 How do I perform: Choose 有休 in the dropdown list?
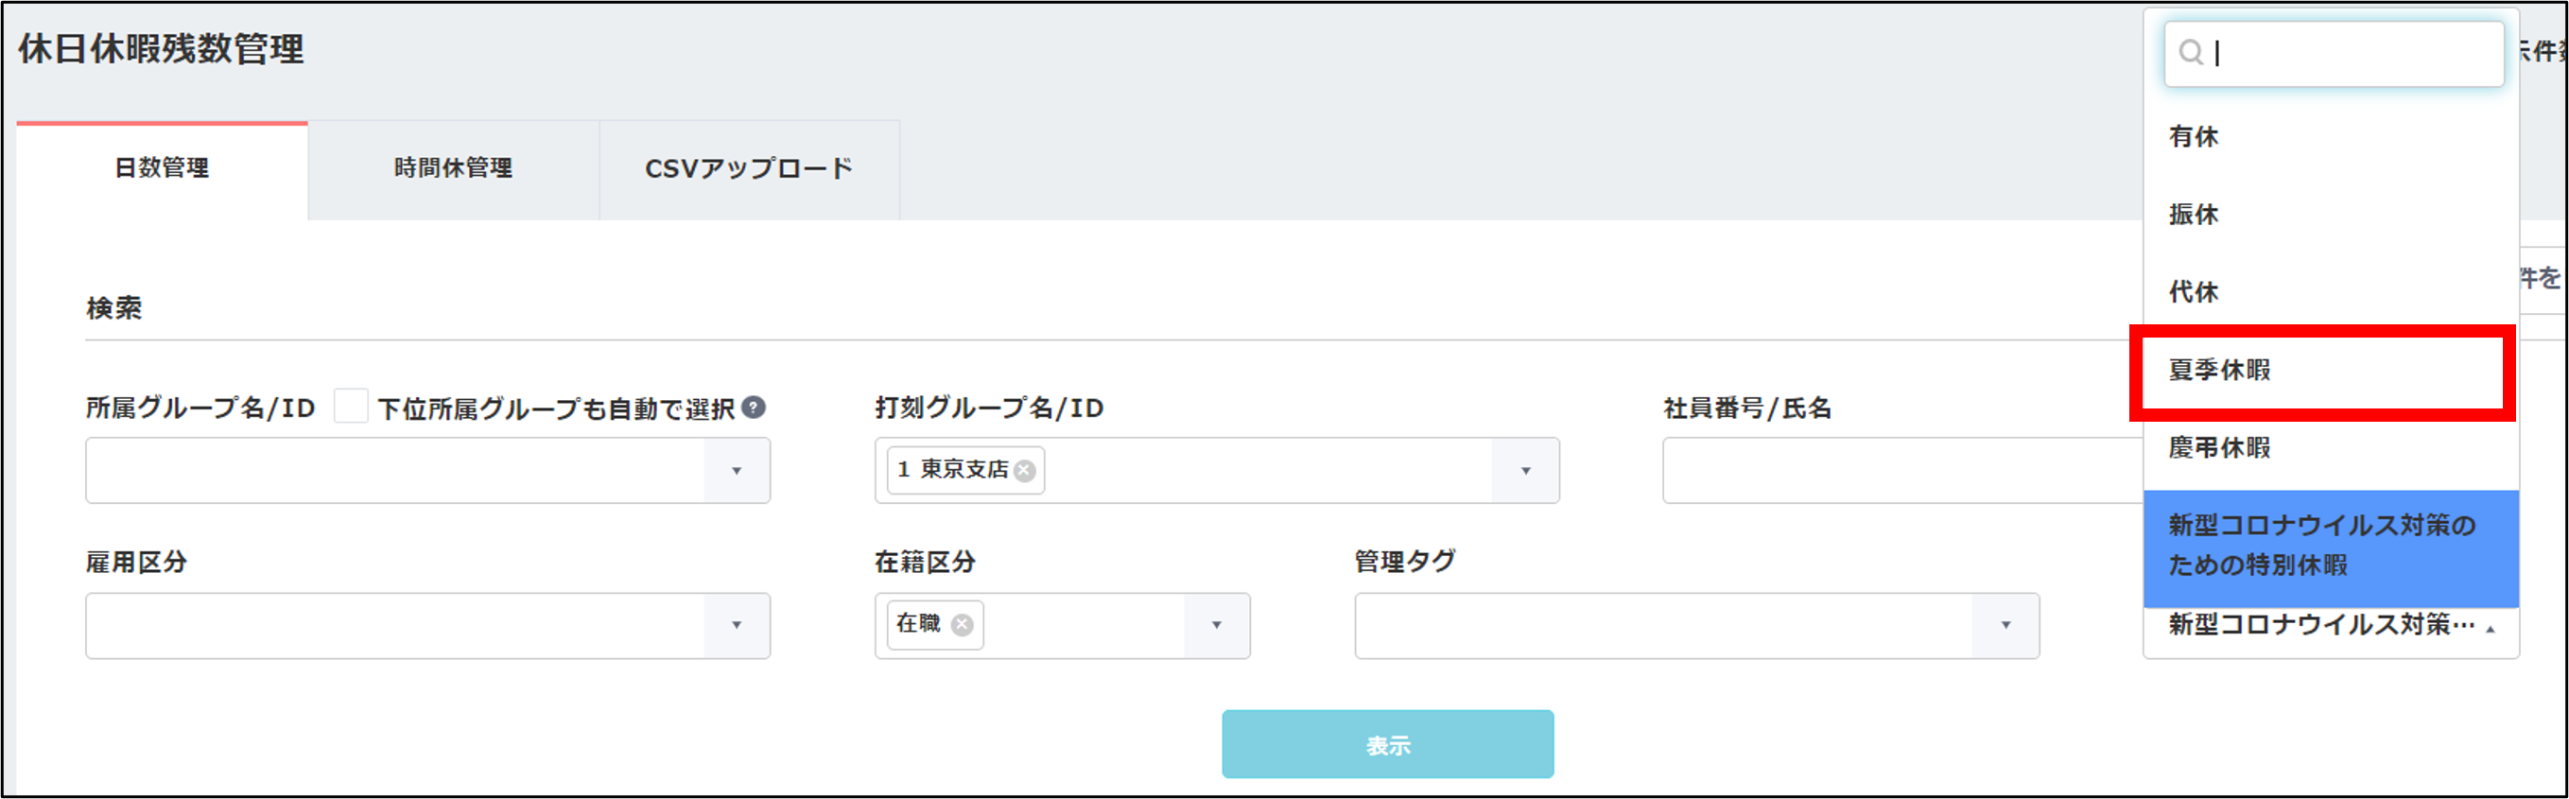coord(2194,137)
